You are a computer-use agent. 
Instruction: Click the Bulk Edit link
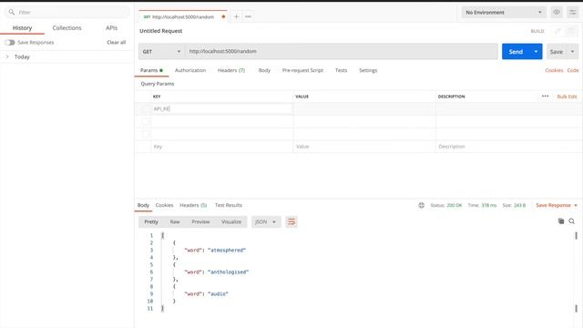pyautogui.click(x=567, y=97)
